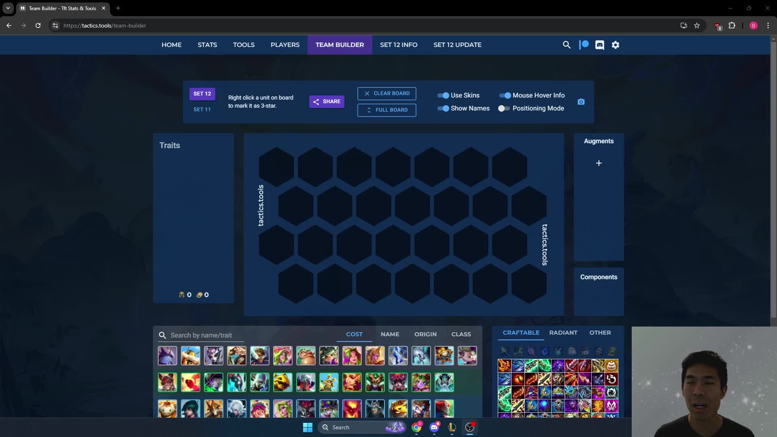Switch items to the OTHER tab
Screen dimensions: 777x437
tap(600, 333)
